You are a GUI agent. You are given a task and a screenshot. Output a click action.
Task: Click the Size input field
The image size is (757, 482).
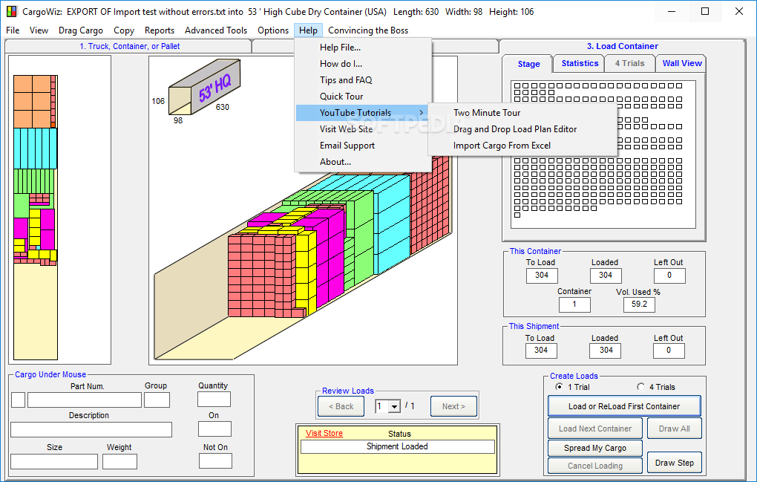coord(54,461)
